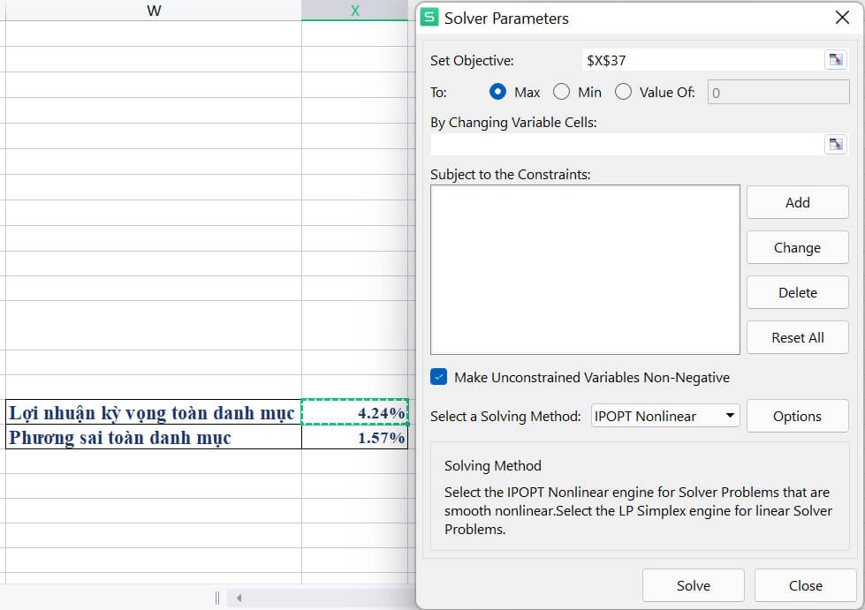
Task: Click the By Changing Variable Cells field
Action: [626, 145]
